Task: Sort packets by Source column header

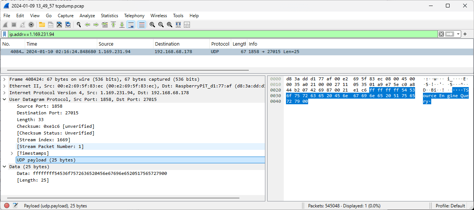Action: (125, 44)
